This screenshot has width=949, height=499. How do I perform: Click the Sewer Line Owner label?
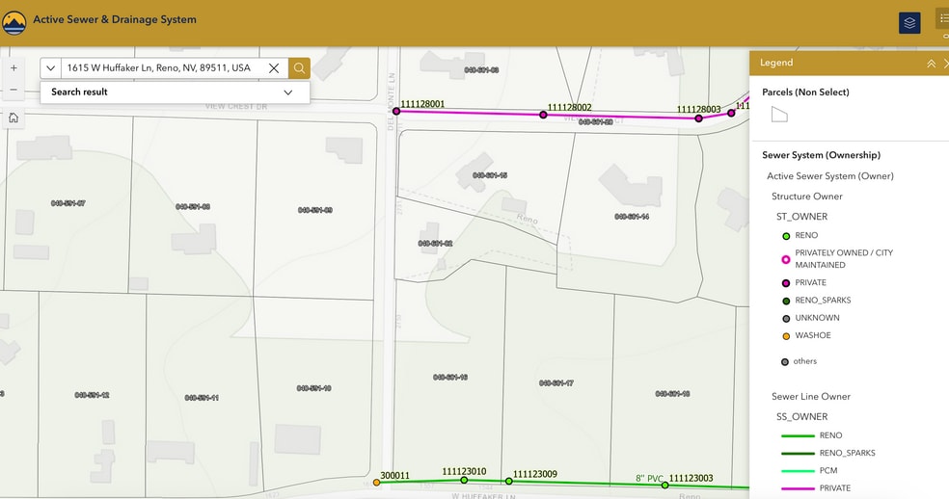(x=810, y=396)
